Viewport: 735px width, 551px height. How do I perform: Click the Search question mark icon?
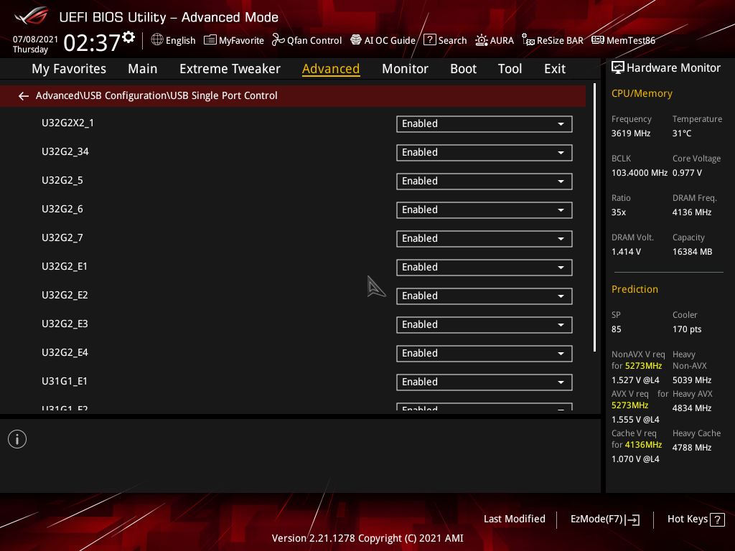tap(429, 40)
